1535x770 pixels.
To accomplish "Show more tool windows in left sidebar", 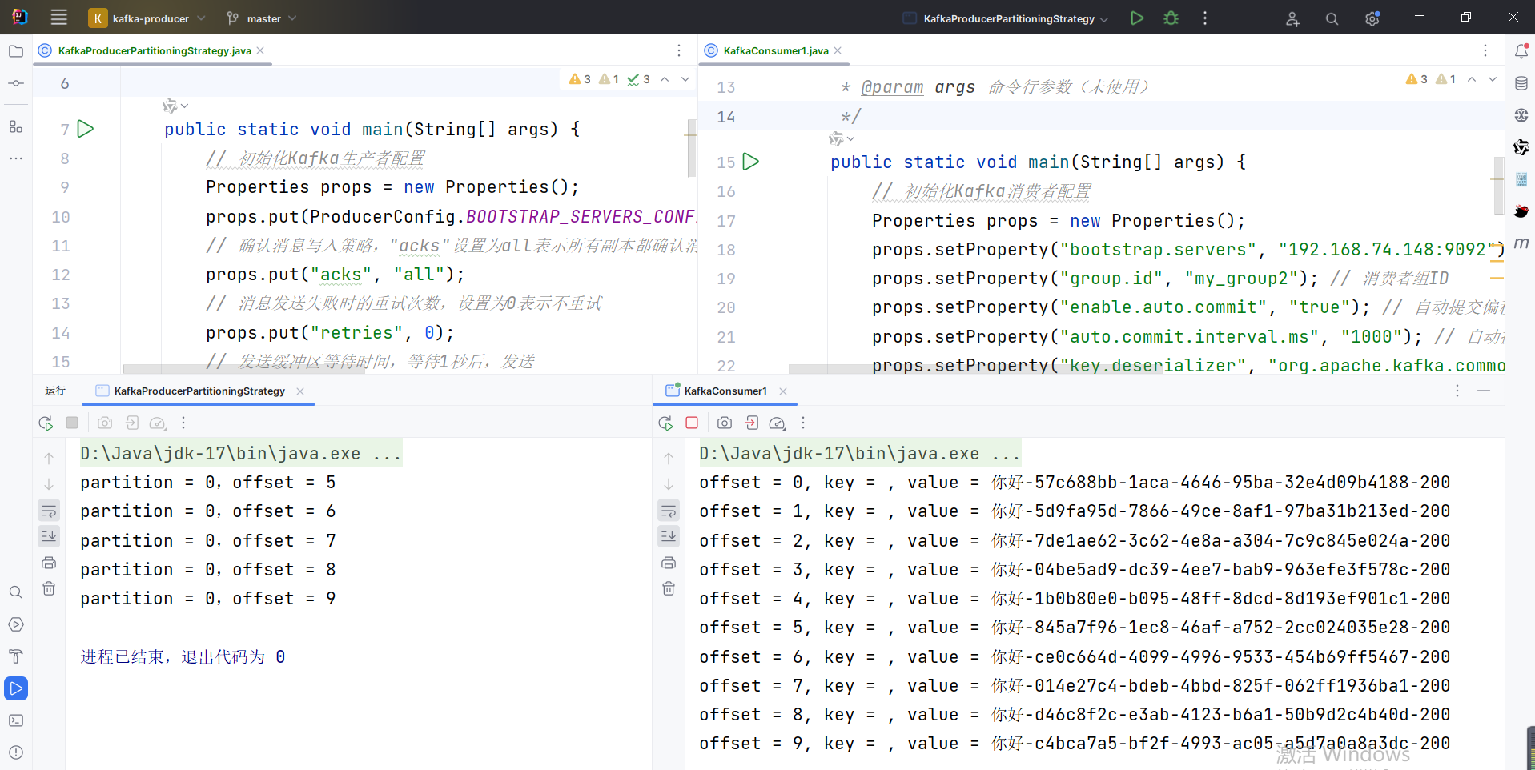I will pos(16,158).
